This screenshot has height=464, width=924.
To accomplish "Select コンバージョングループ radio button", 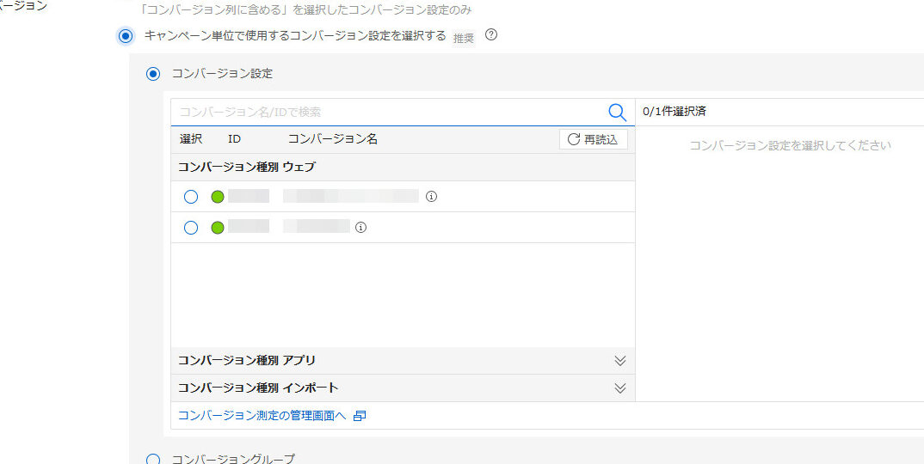I will click(153, 460).
